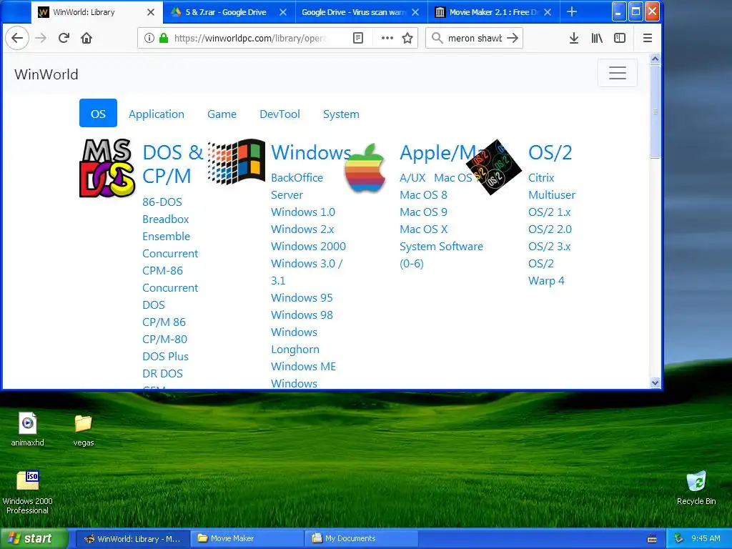Select the vegas folder on desktop
Viewport: 732px width, 549px height.
tap(84, 430)
